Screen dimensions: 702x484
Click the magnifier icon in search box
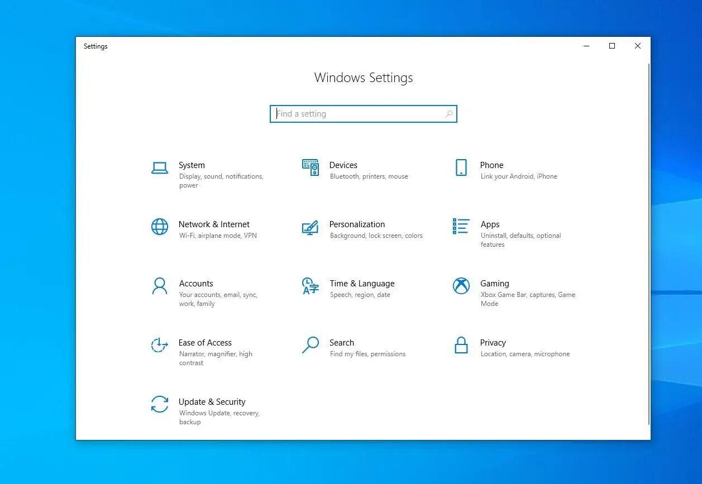449,114
